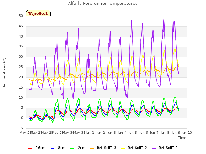This screenshot has width=206, height=154.
Task: Click the y-axis tick label 40
Action: click(x=21, y=36)
